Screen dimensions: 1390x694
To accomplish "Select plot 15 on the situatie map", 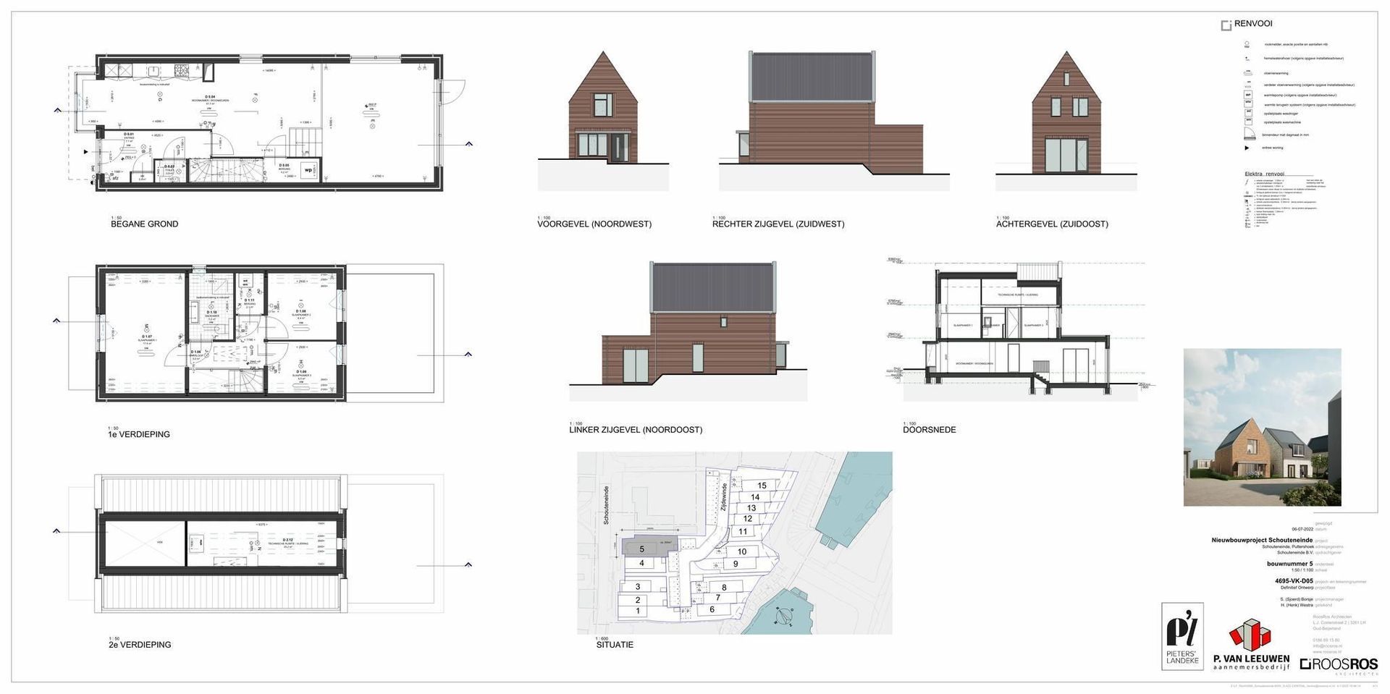I will (762, 486).
